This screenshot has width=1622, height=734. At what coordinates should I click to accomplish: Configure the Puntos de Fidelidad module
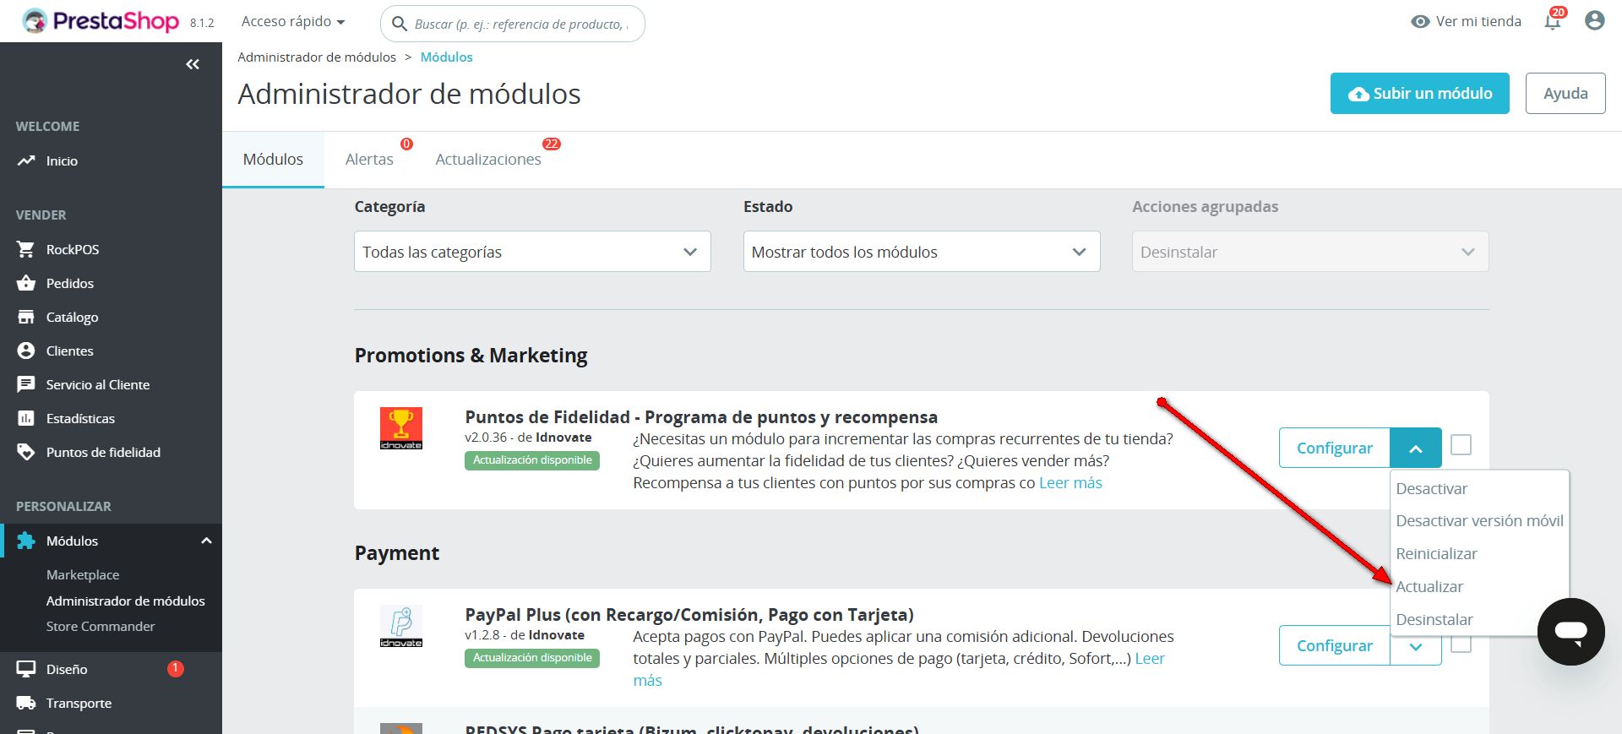pos(1334,448)
